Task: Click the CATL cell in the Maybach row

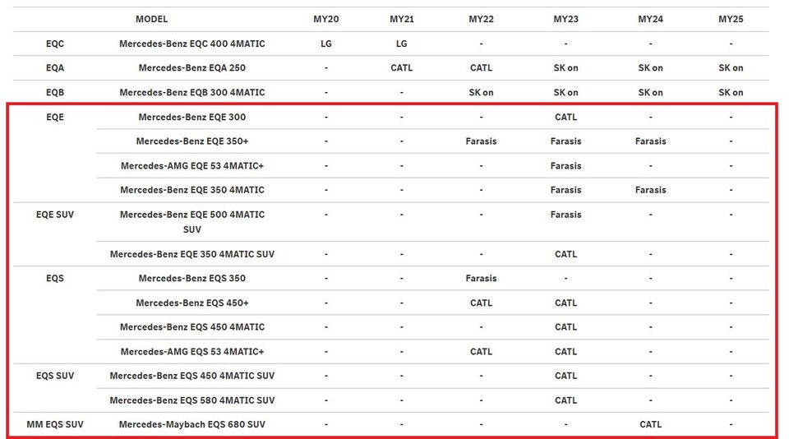Action: 650,425
